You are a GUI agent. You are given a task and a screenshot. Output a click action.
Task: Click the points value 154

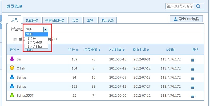(x=74, y=68)
